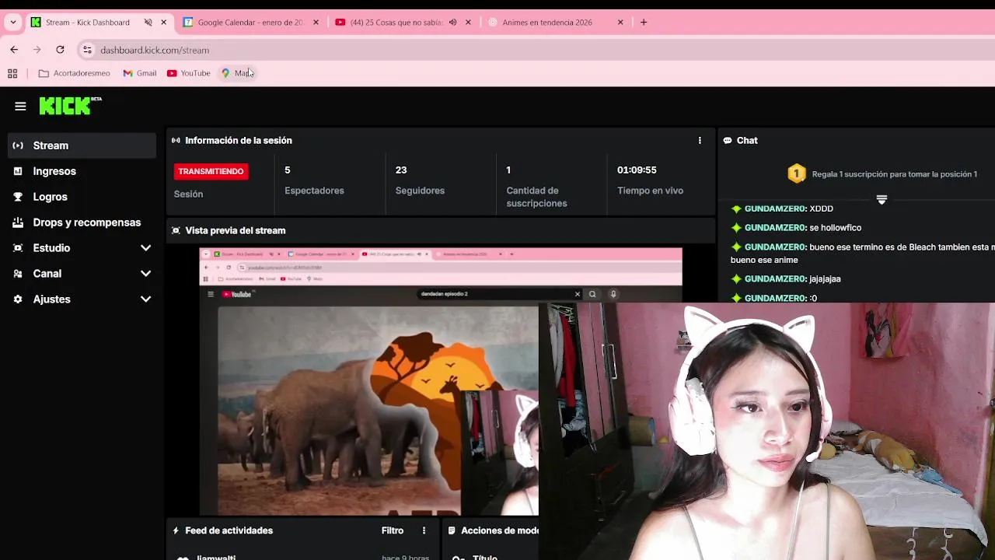Go back in browser
Viewport: 995px width, 560px height.
(14, 50)
